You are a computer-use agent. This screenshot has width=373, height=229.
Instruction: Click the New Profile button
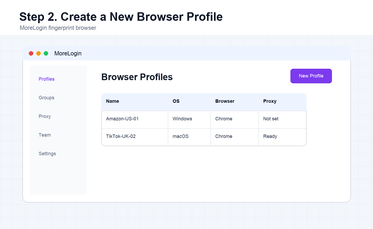(x=311, y=76)
